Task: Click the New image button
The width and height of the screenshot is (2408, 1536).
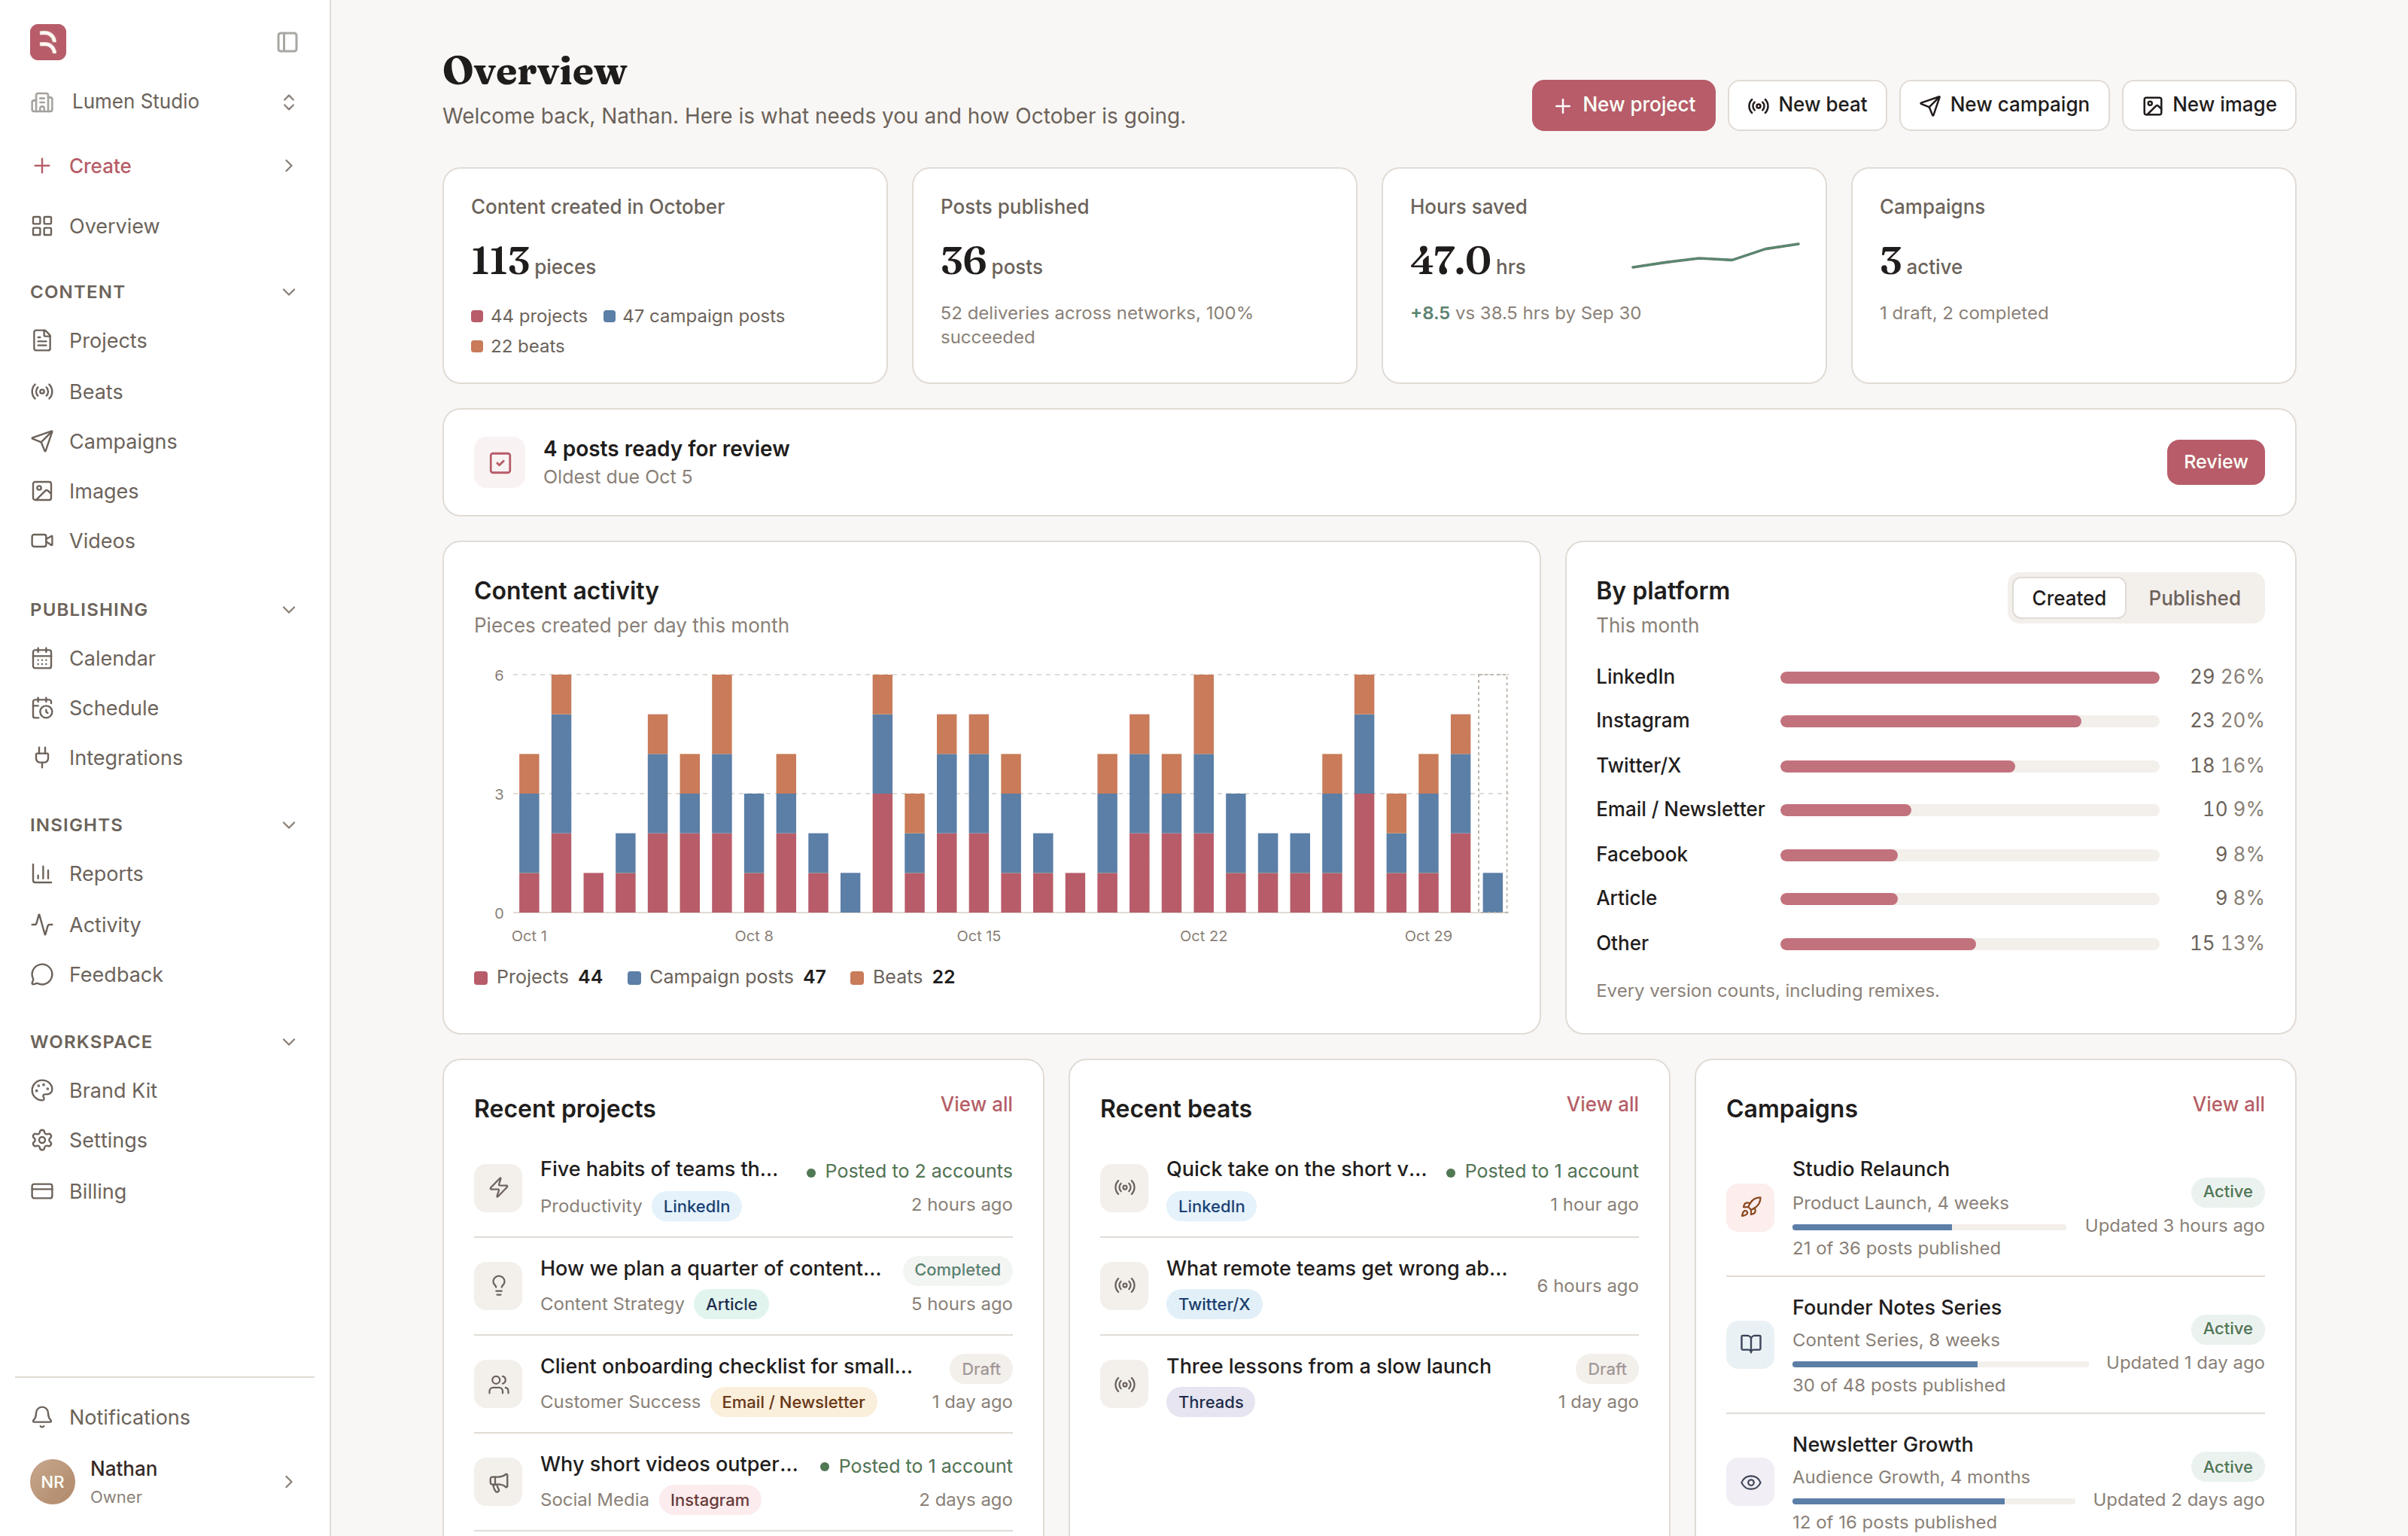Action: 2209,105
